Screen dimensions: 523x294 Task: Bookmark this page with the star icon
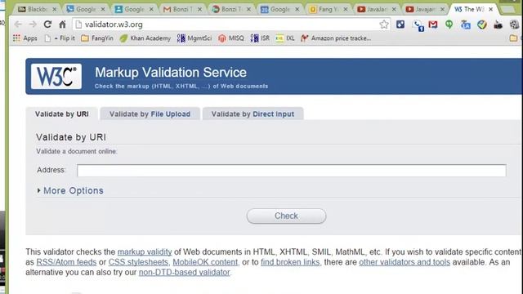pos(384,24)
